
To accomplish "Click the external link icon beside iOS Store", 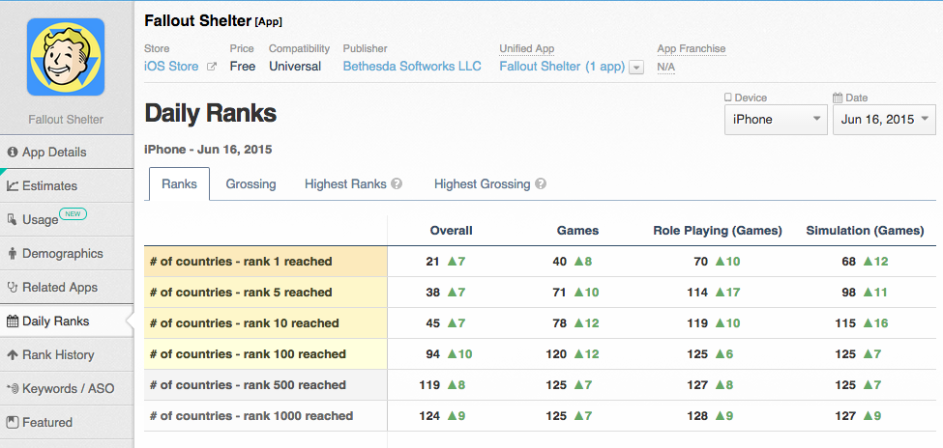I will [x=212, y=67].
